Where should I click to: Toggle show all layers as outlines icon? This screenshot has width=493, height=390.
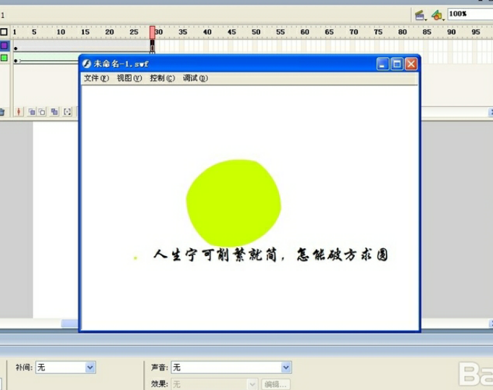[4, 32]
